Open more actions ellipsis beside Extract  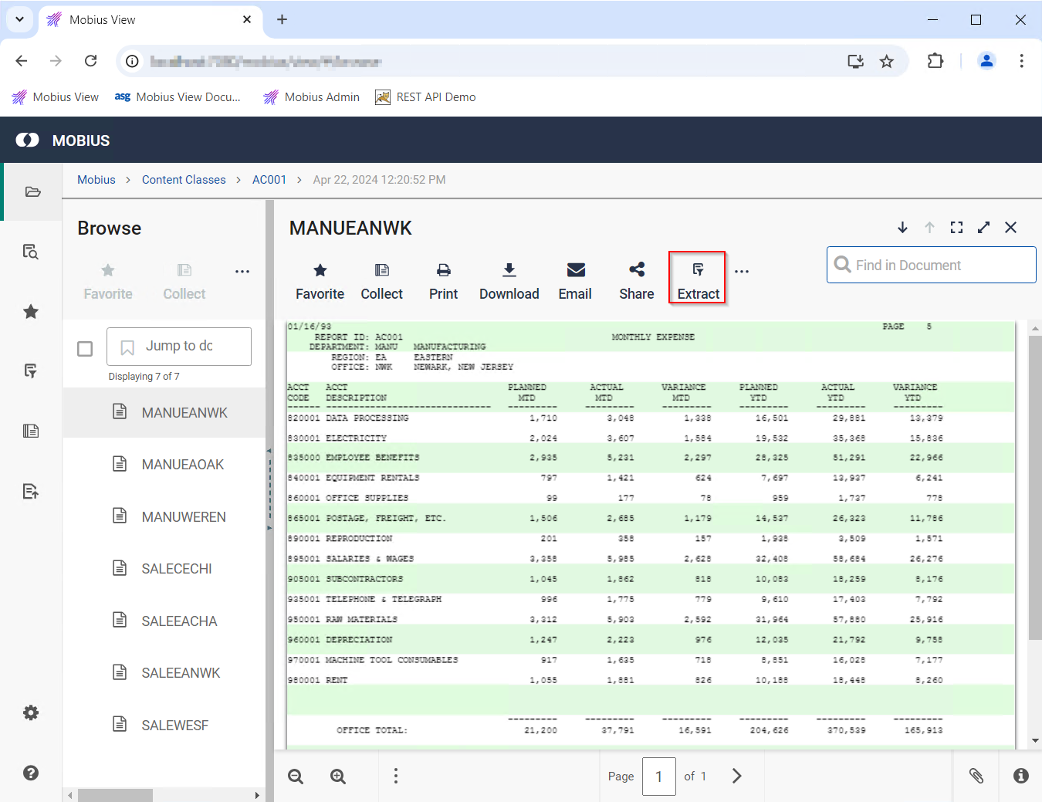tap(742, 272)
